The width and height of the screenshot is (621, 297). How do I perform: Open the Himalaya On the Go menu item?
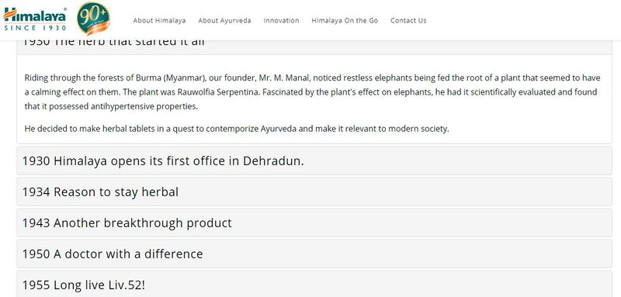coord(345,21)
